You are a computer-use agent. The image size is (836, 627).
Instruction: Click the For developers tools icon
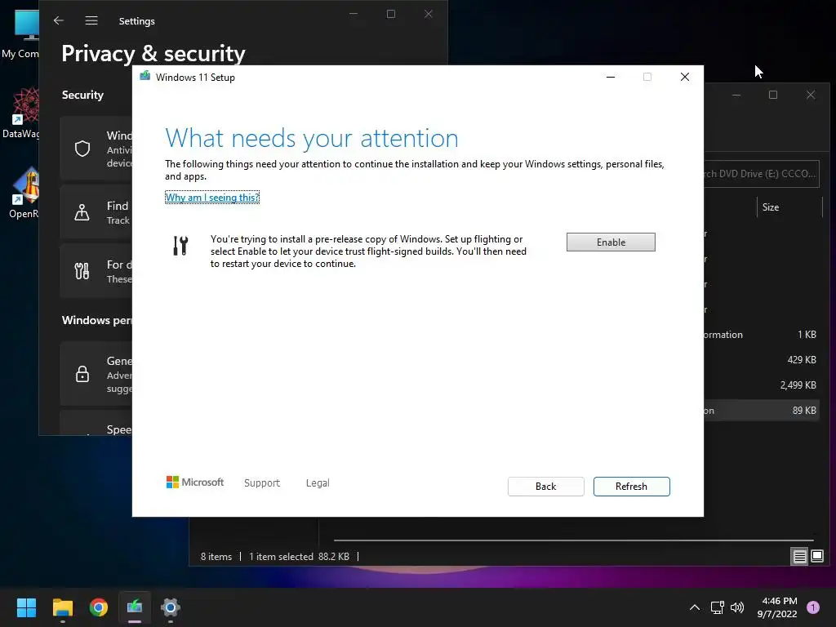coord(82,271)
